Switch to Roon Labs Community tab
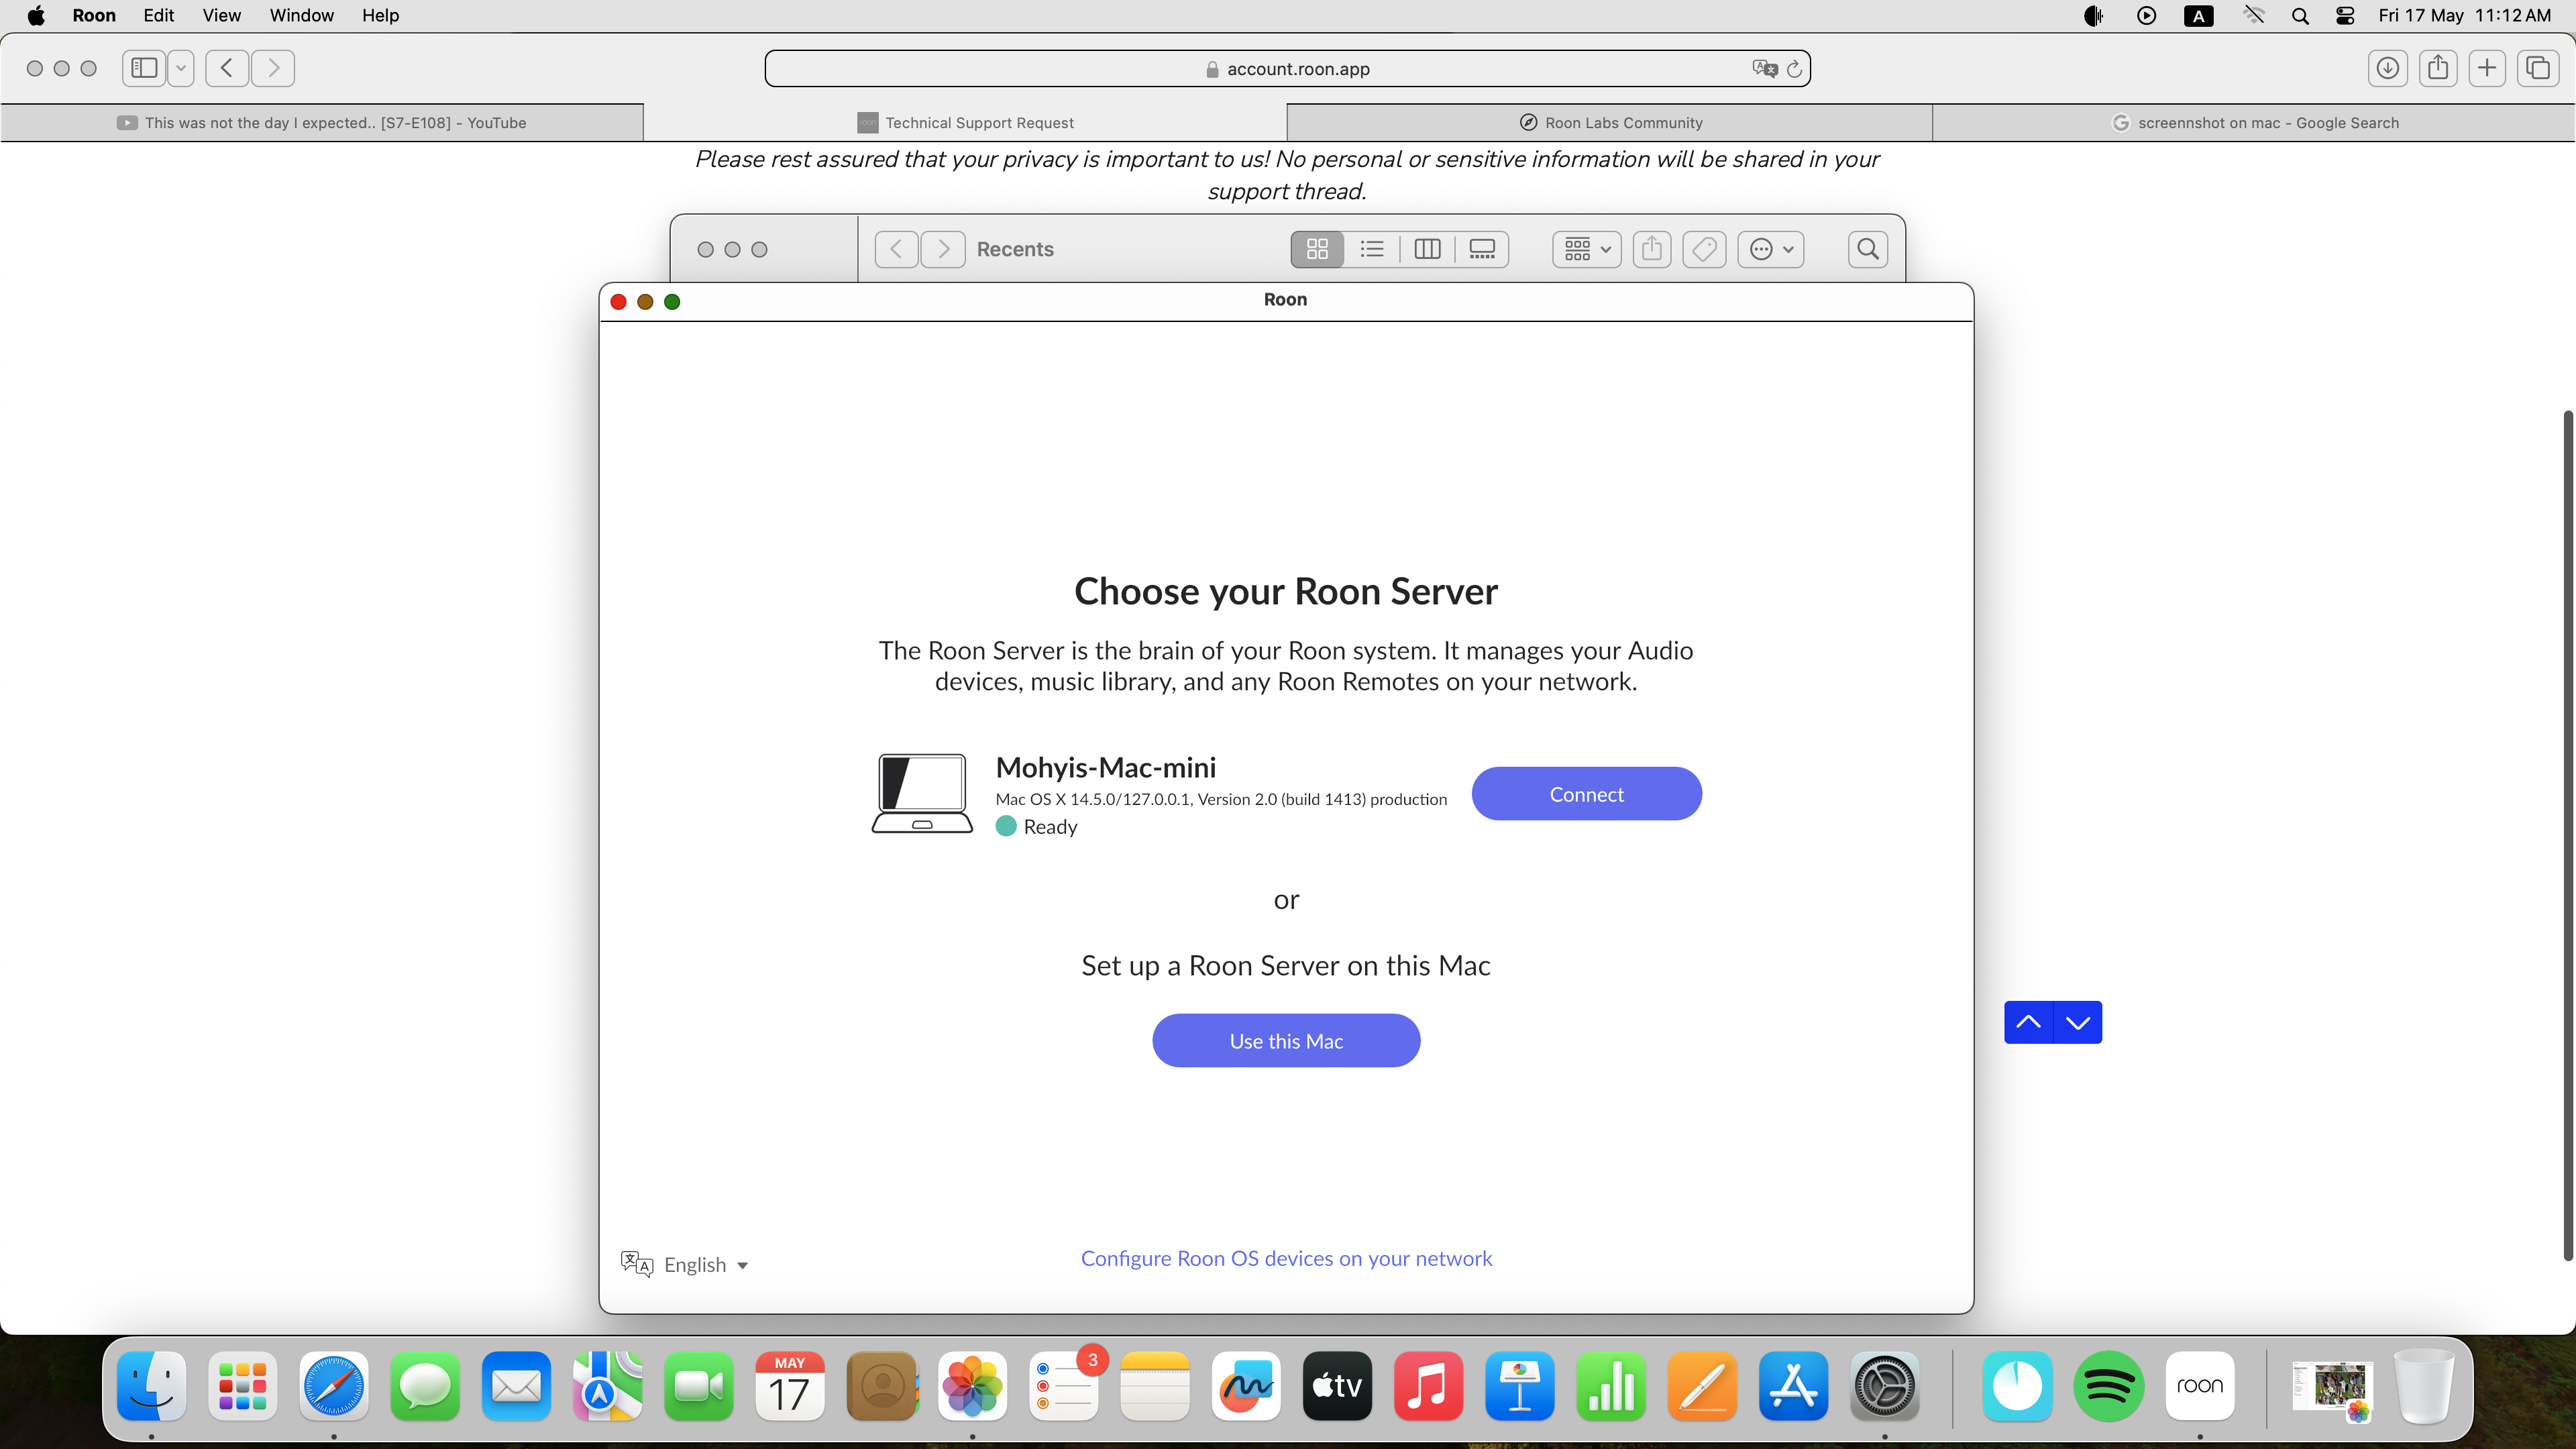Image resolution: width=2576 pixels, height=1449 pixels. 1610,122
